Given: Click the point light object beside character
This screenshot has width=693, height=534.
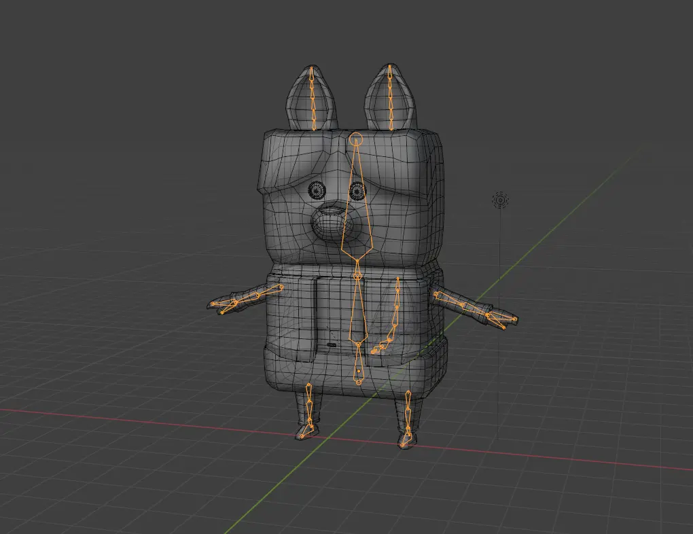Looking at the screenshot, I should [501, 200].
